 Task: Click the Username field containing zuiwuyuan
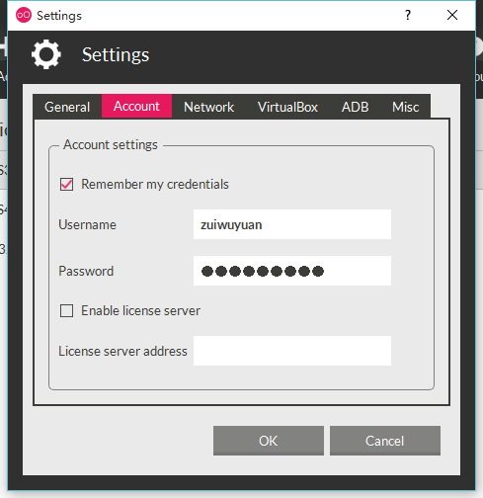pyautogui.click(x=292, y=224)
